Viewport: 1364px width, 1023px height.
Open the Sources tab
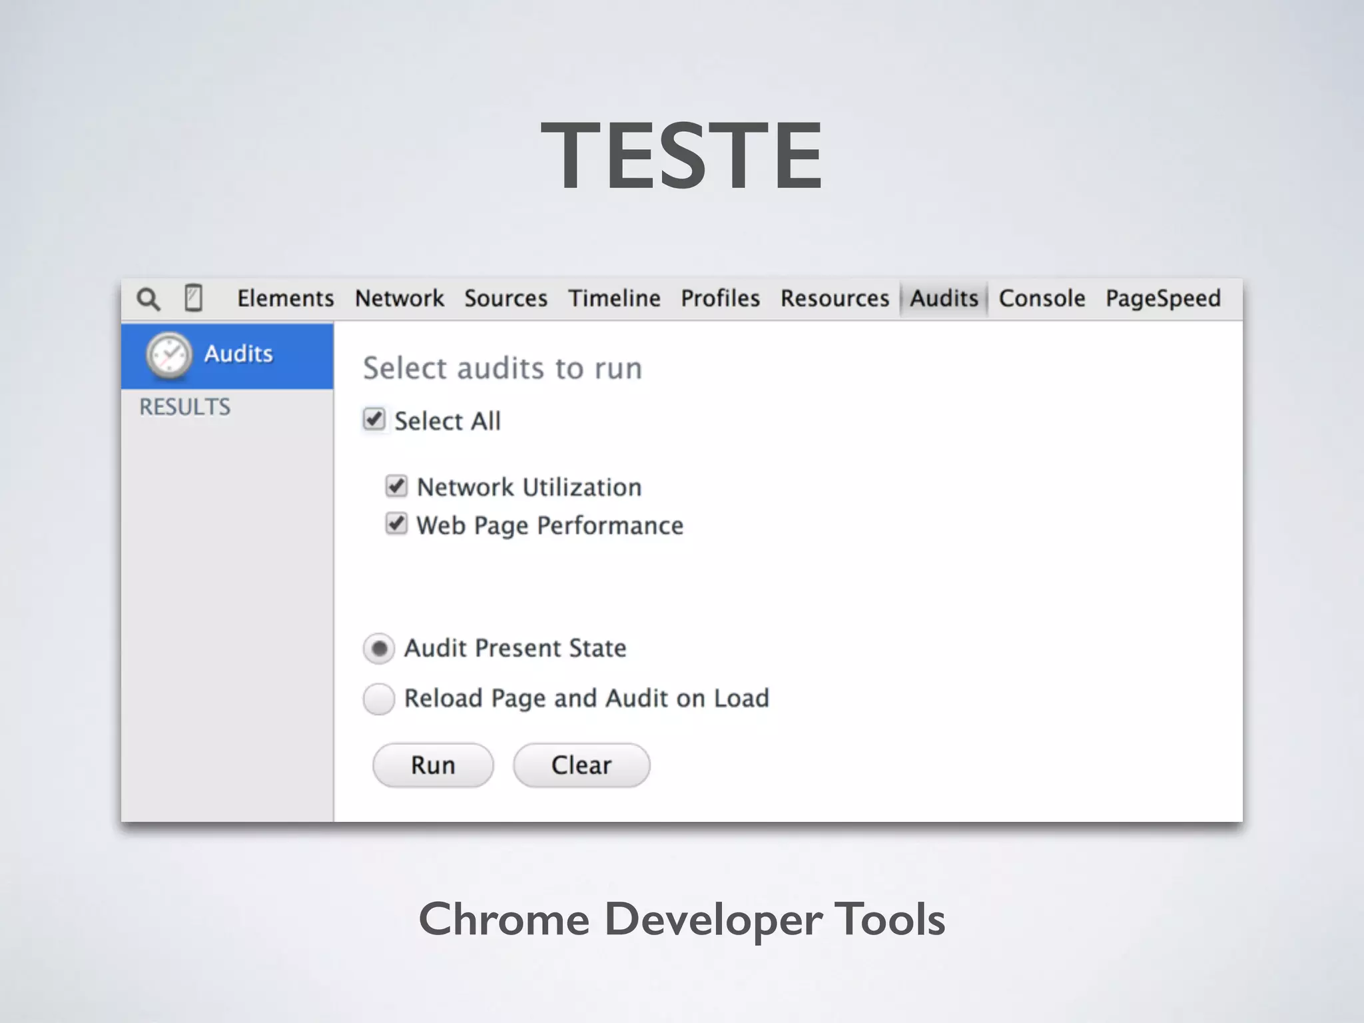tap(506, 298)
